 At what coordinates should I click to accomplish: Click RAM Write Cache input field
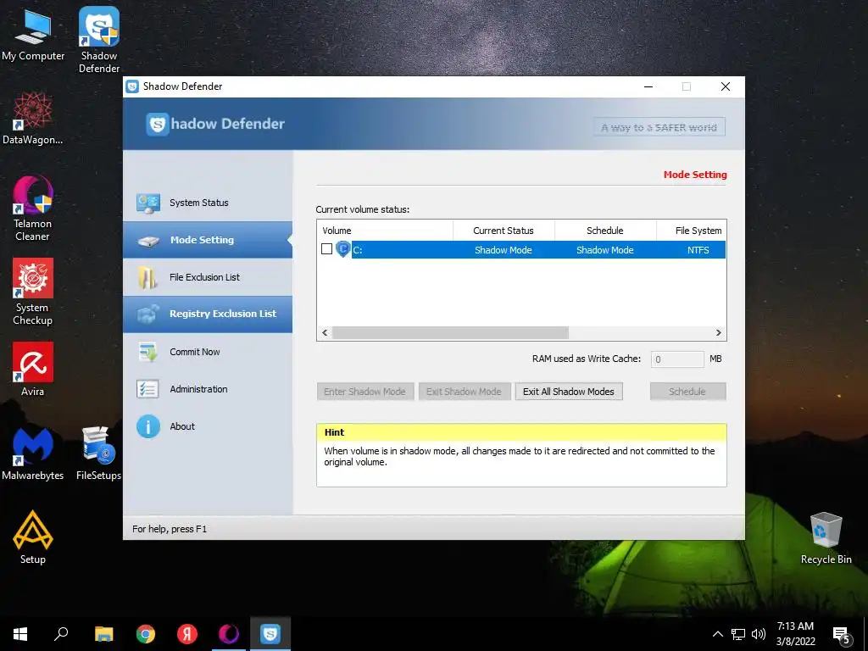tap(677, 359)
